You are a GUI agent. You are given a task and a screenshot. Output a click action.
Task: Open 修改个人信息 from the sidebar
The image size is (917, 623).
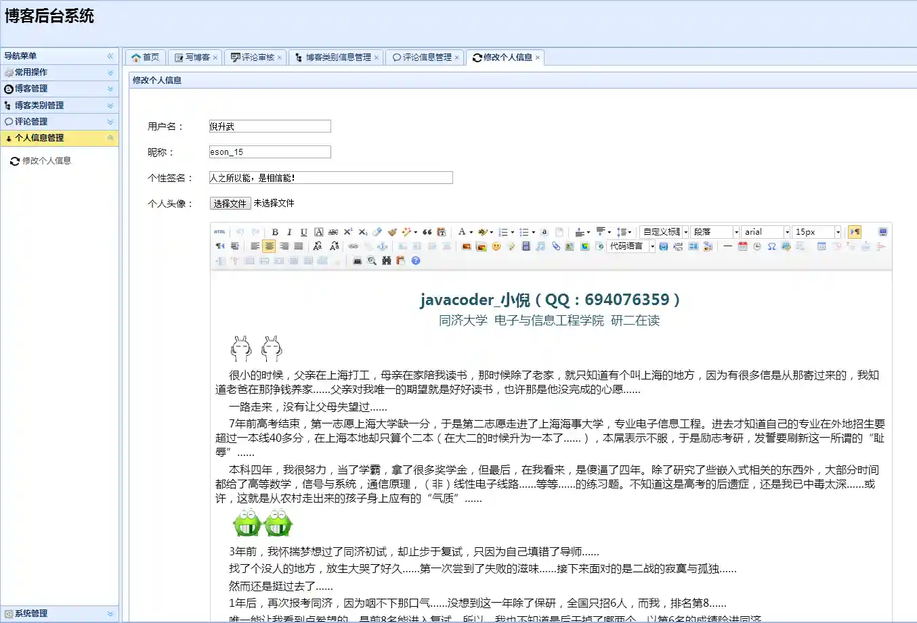(45, 160)
